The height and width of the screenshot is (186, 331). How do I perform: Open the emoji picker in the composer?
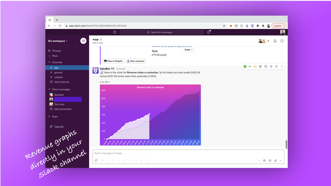[270, 160]
